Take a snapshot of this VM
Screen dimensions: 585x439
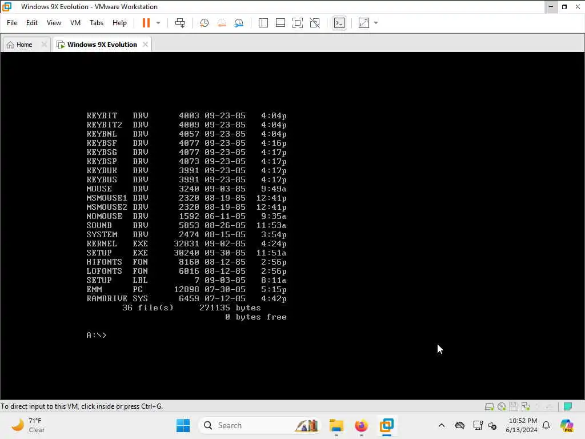pos(204,23)
